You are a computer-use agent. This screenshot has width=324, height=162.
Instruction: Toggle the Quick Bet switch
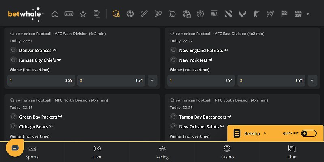click(x=309, y=134)
